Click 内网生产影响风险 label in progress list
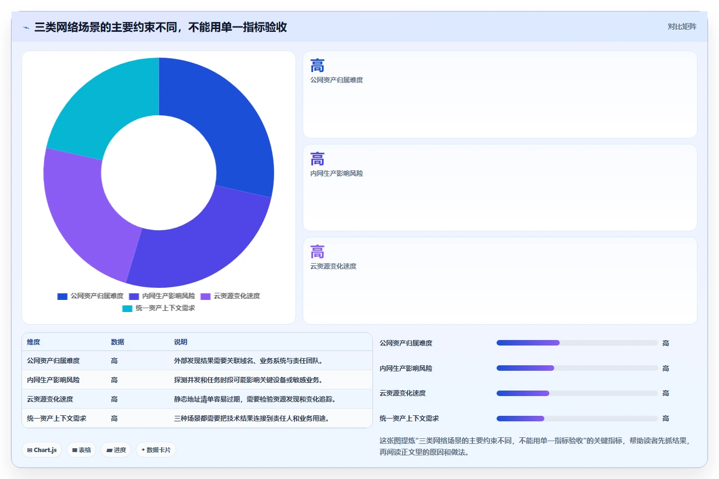 coord(406,369)
